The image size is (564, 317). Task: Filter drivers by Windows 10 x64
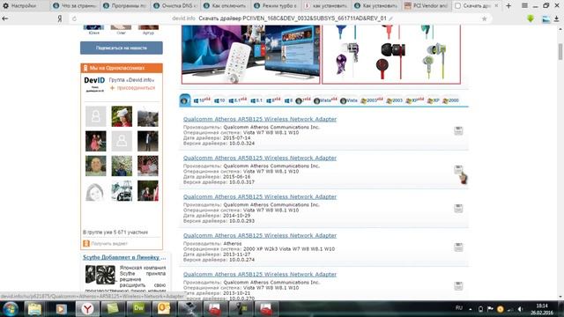point(202,100)
